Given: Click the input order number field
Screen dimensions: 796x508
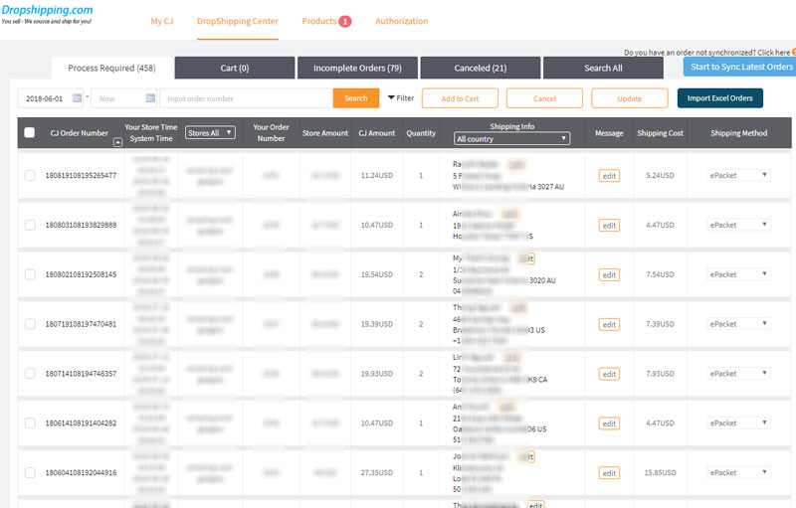Looking at the screenshot, I should (x=246, y=98).
